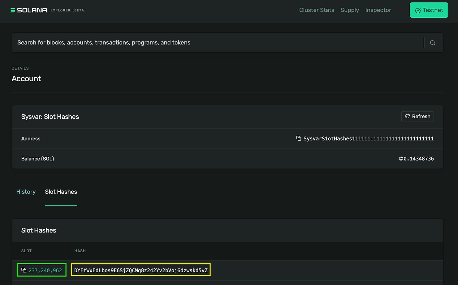458x285 pixels.
Task: Select the Slot Hashes tab
Action: click(61, 192)
